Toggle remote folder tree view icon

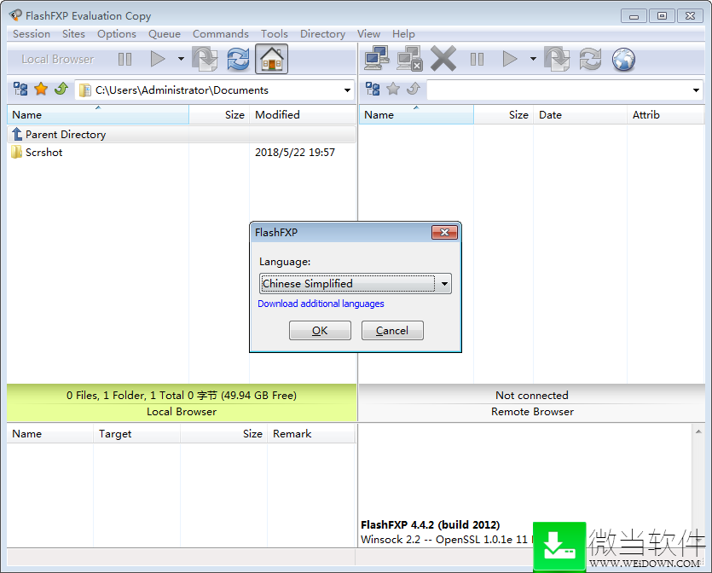coord(373,89)
